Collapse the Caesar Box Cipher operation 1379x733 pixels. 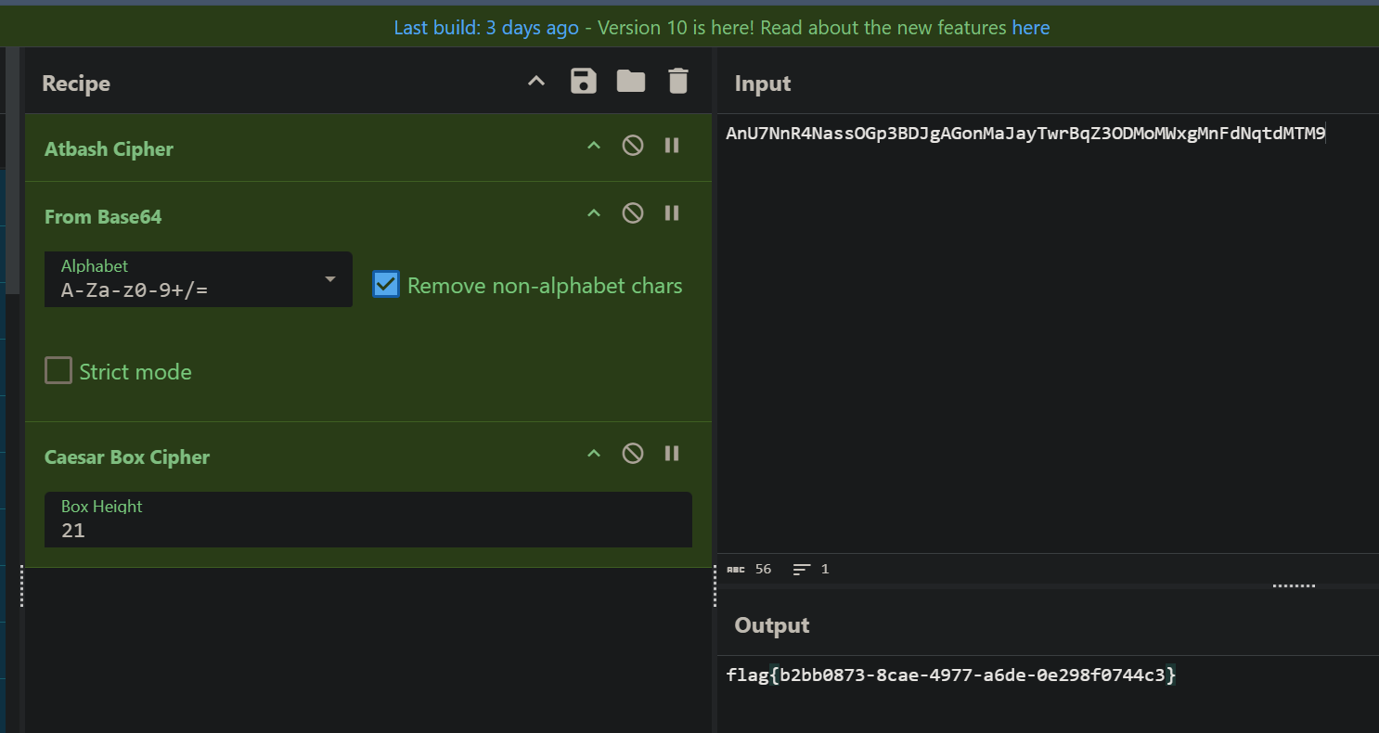click(594, 454)
